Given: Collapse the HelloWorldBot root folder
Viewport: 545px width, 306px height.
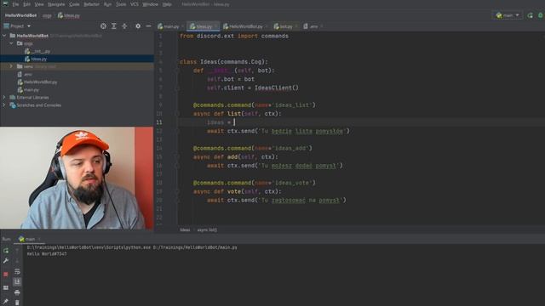Looking at the screenshot, I should coord(4,36).
